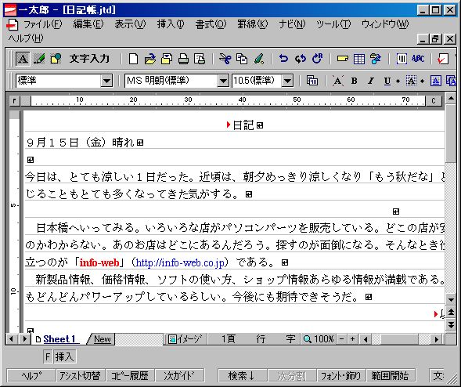The width and height of the screenshot is (461, 387).
Task: Open the 罫線(K) menu
Action: (253, 24)
